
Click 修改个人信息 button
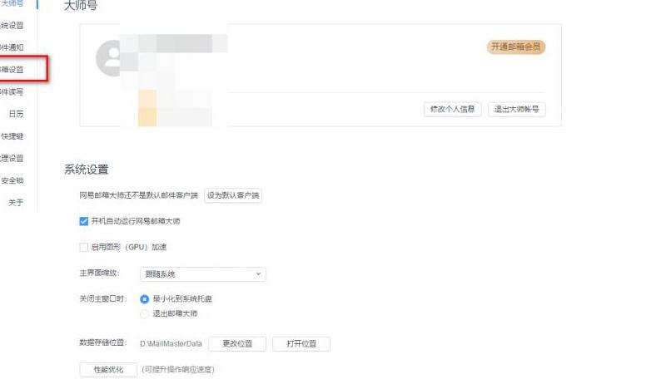(x=452, y=110)
